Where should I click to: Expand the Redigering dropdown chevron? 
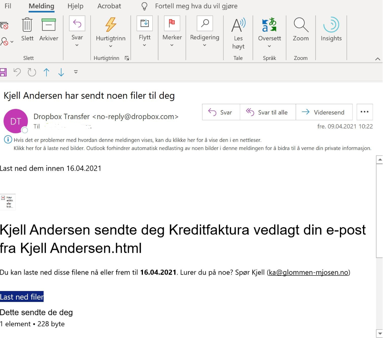click(x=205, y=45)
